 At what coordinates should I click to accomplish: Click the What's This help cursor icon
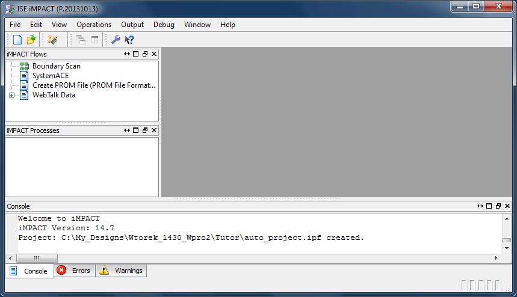click(129, 40)
